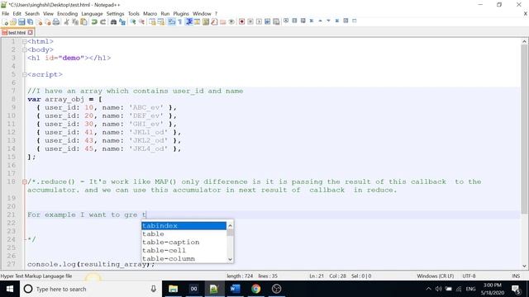Open the Encoding menu
The image size is (529, 297).
[68, 13]
